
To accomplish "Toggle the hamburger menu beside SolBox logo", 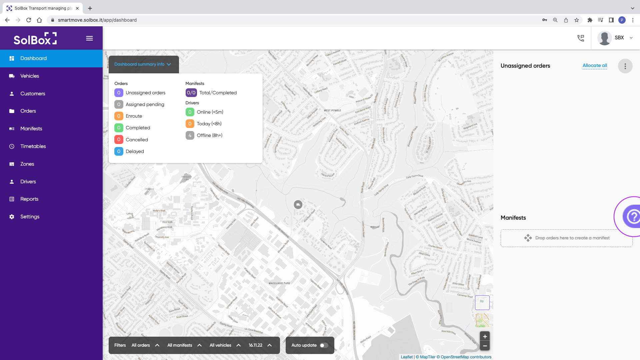I will pos(89,38).
